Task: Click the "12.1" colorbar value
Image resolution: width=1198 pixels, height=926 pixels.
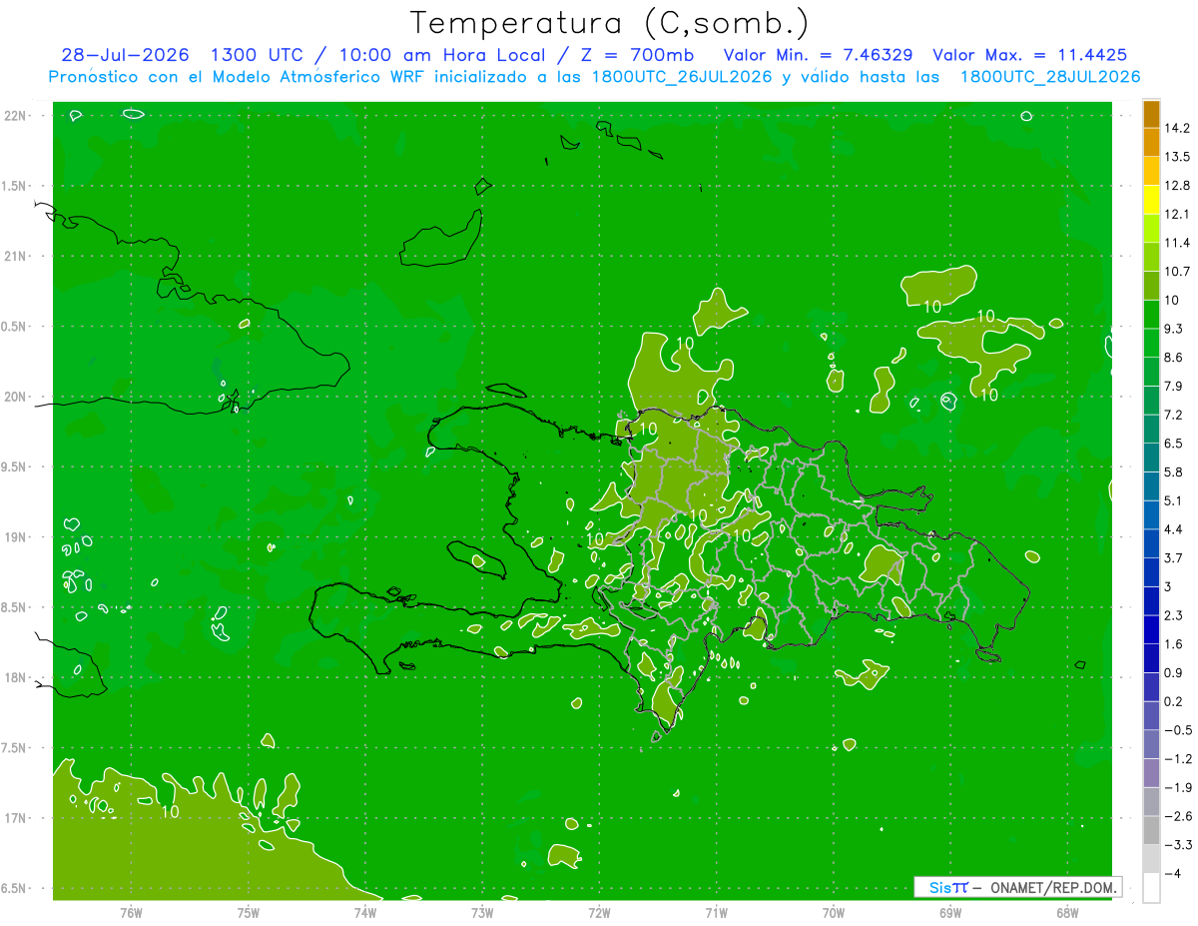Action: pyautogui.click(x=1178, y=214)
